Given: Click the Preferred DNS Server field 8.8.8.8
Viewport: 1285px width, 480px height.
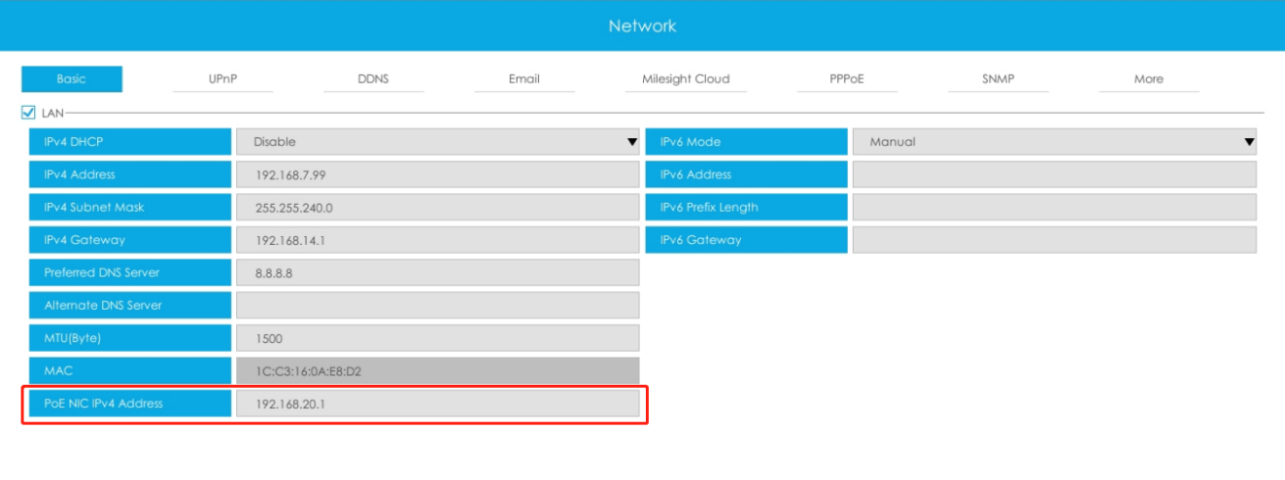Looking at the screenshot, I should tap(437, 273).
